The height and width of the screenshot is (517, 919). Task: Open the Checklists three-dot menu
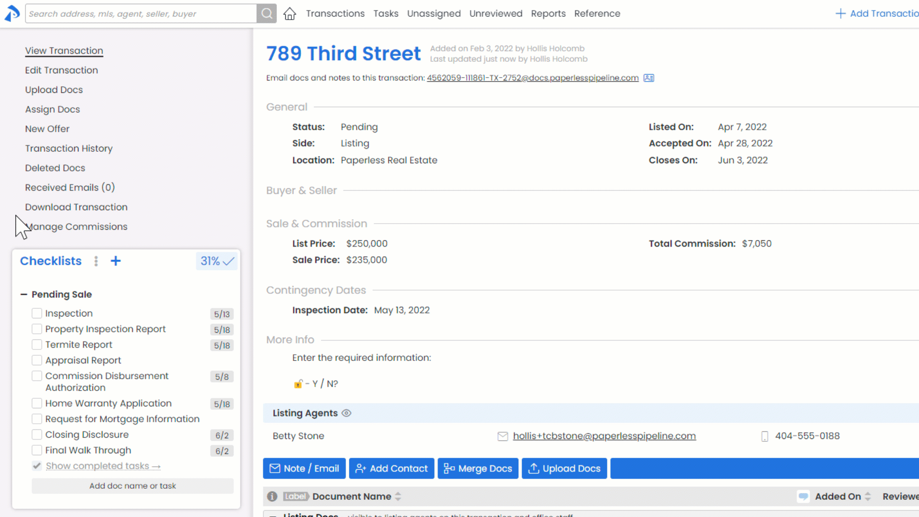[96, 261]
